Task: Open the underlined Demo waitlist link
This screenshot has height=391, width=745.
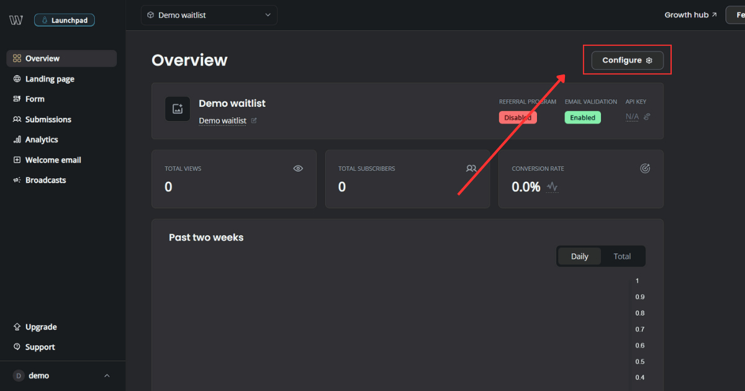Action: (x=222, y=120)
